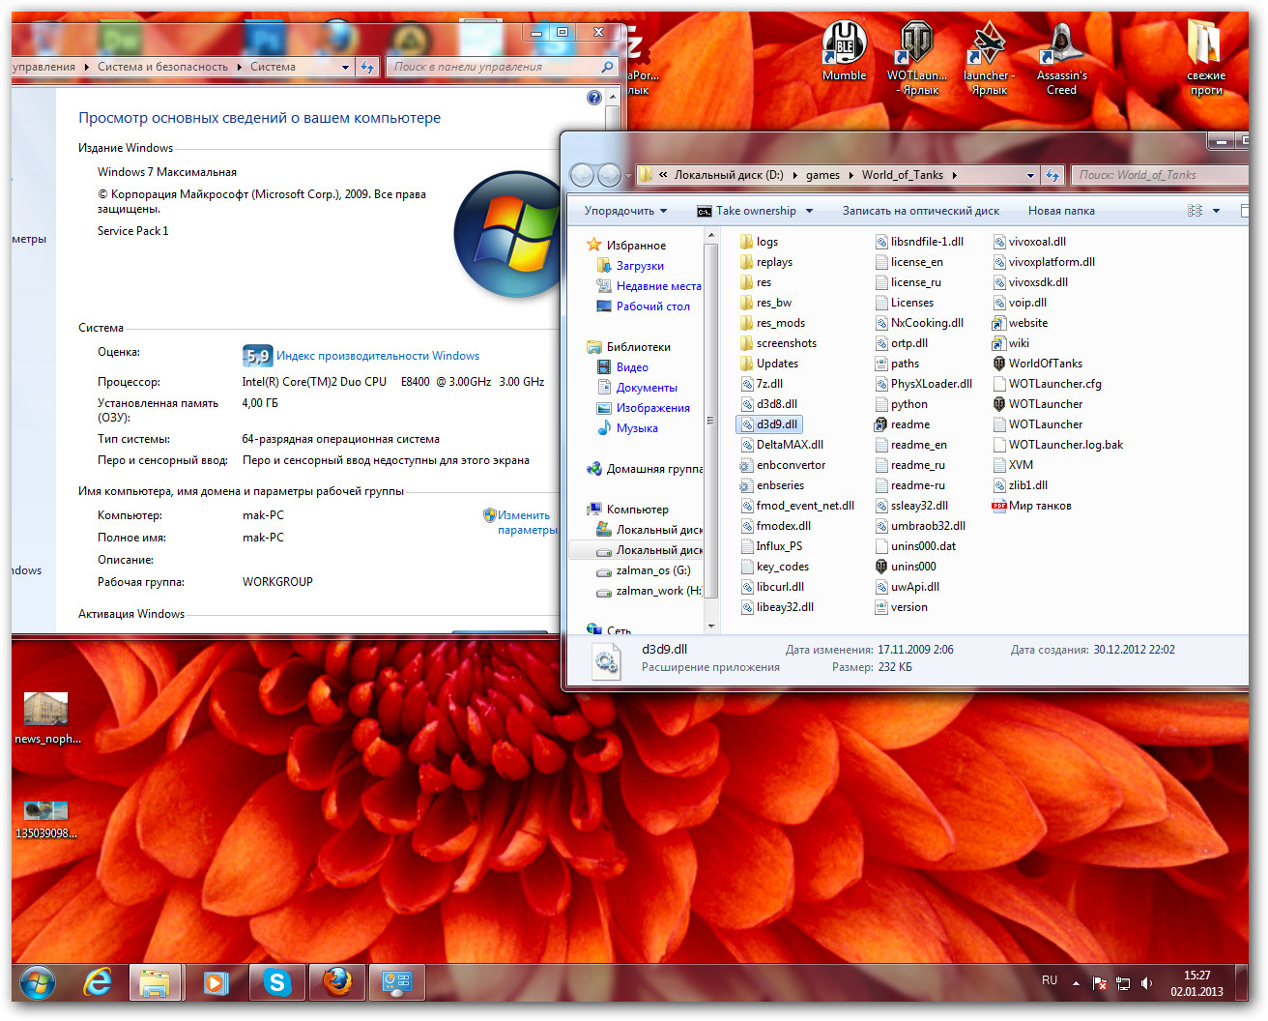Click the help question mark icon
Image resolution: width=1268 pixels, height=1021 pixels.
tap(593, 98)
